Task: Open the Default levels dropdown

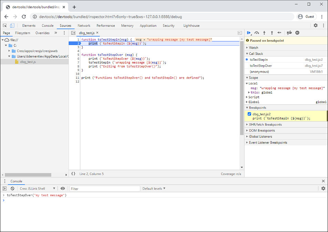Action: point(154,188)
